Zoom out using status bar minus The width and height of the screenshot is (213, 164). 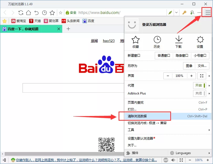tap(190, 160)
